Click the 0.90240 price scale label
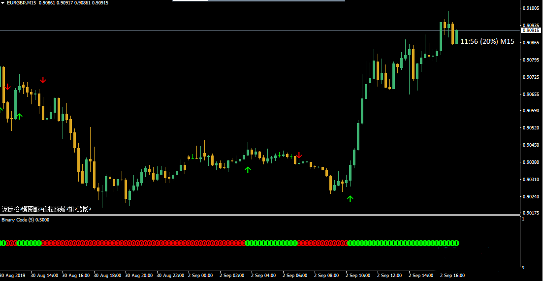Screen dimensions: 543x281 click(531, 197)
